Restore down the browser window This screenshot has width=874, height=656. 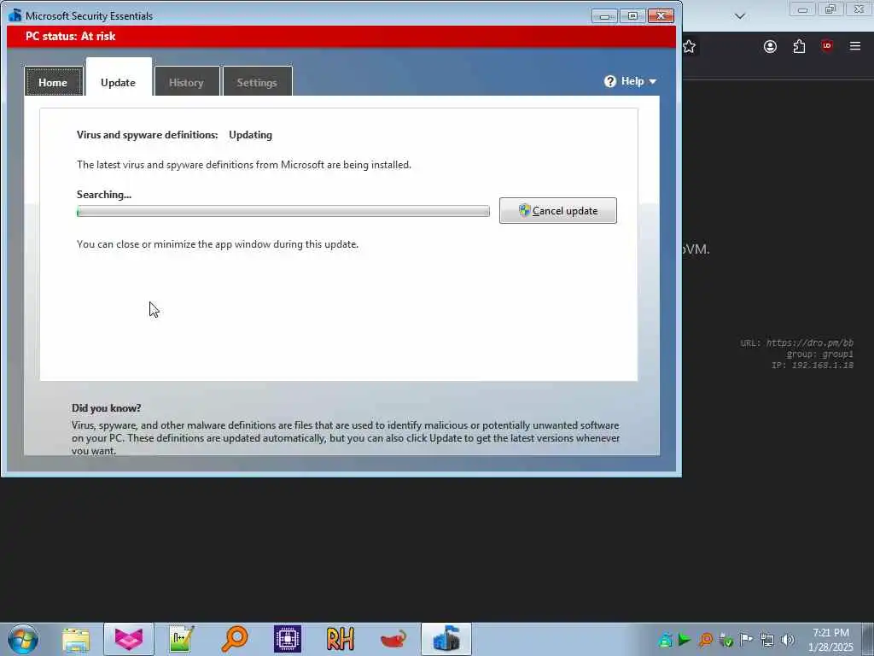coord(830,9)
